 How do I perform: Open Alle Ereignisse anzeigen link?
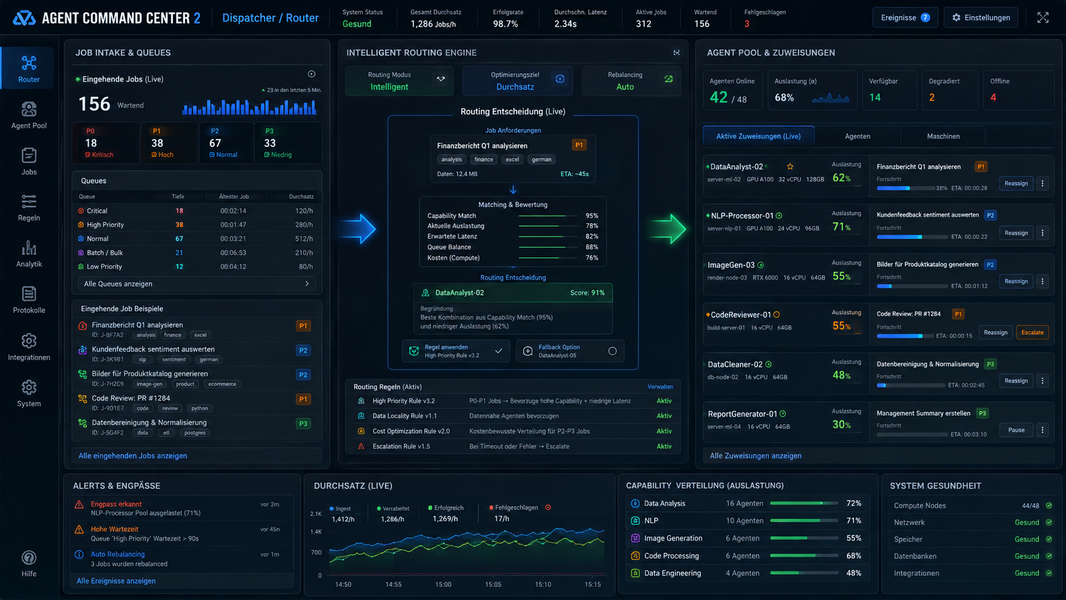point(116,581)
